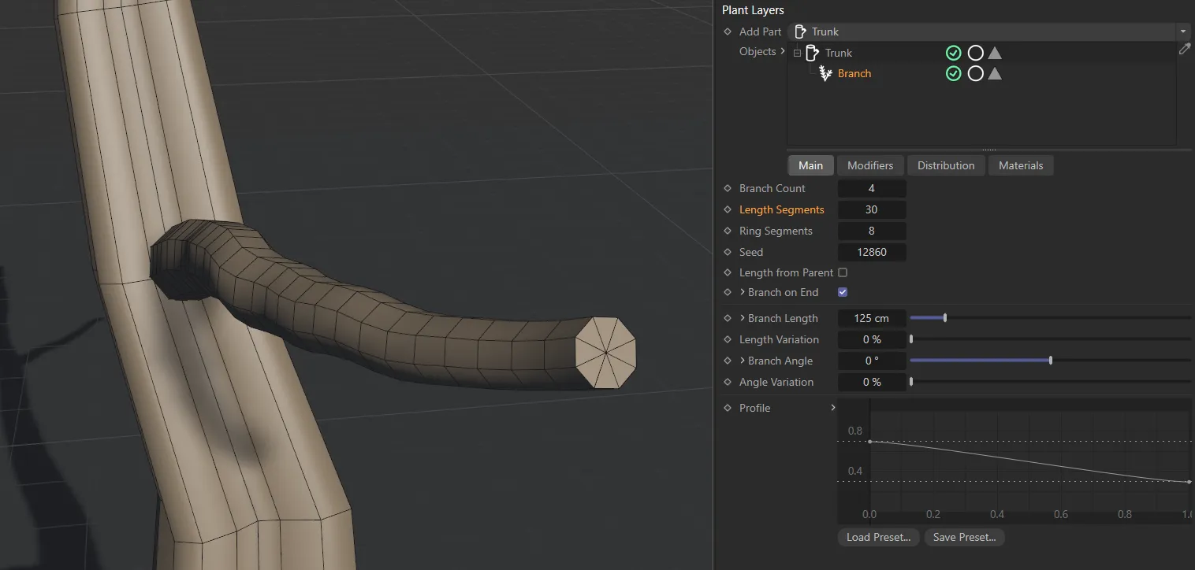Open the Distribution tab

[x=946, y=165]
